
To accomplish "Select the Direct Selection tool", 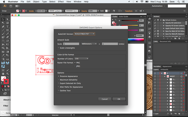I will coord(7,19).
